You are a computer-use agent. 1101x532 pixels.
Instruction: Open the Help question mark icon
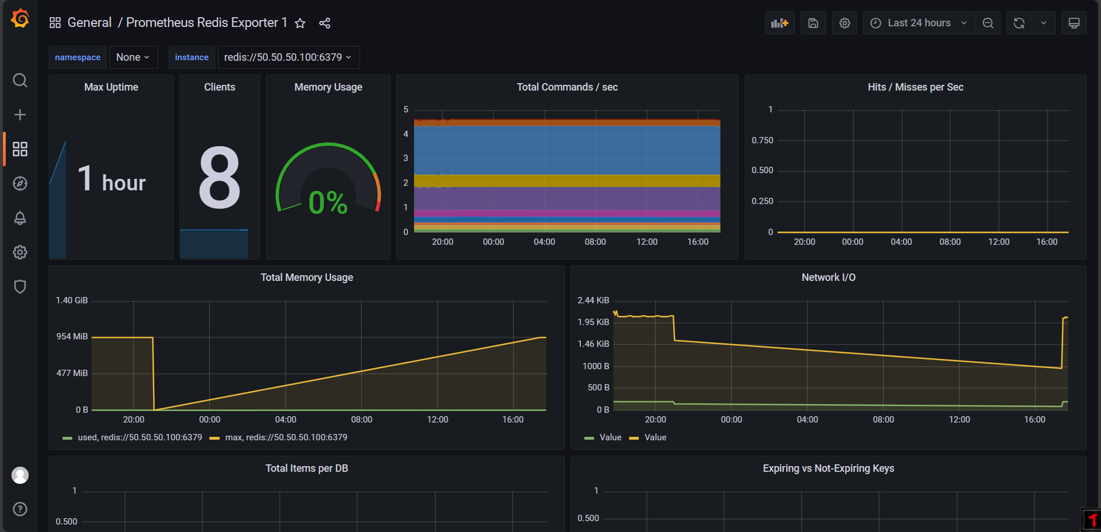20,509
